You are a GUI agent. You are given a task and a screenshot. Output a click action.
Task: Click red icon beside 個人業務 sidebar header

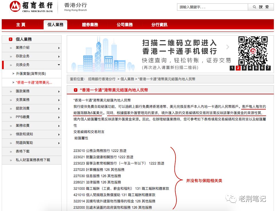click(x=11, y=39)
